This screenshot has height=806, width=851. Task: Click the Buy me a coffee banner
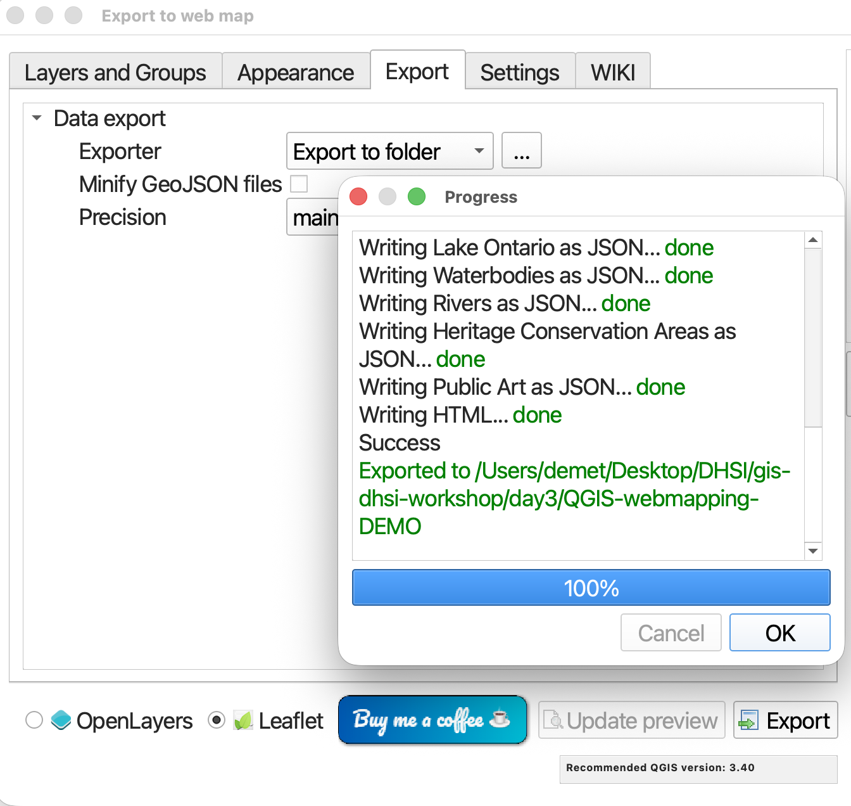432,720
